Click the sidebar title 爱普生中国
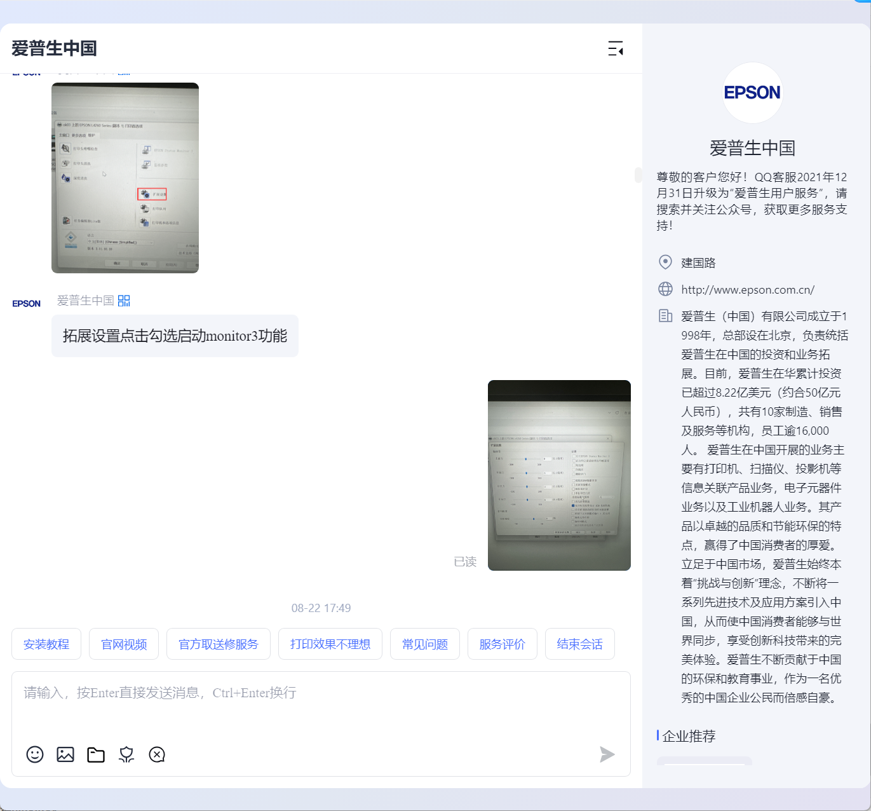 point(752,148)
